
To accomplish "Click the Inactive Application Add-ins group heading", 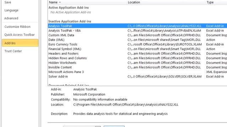I will click(70, 21).
